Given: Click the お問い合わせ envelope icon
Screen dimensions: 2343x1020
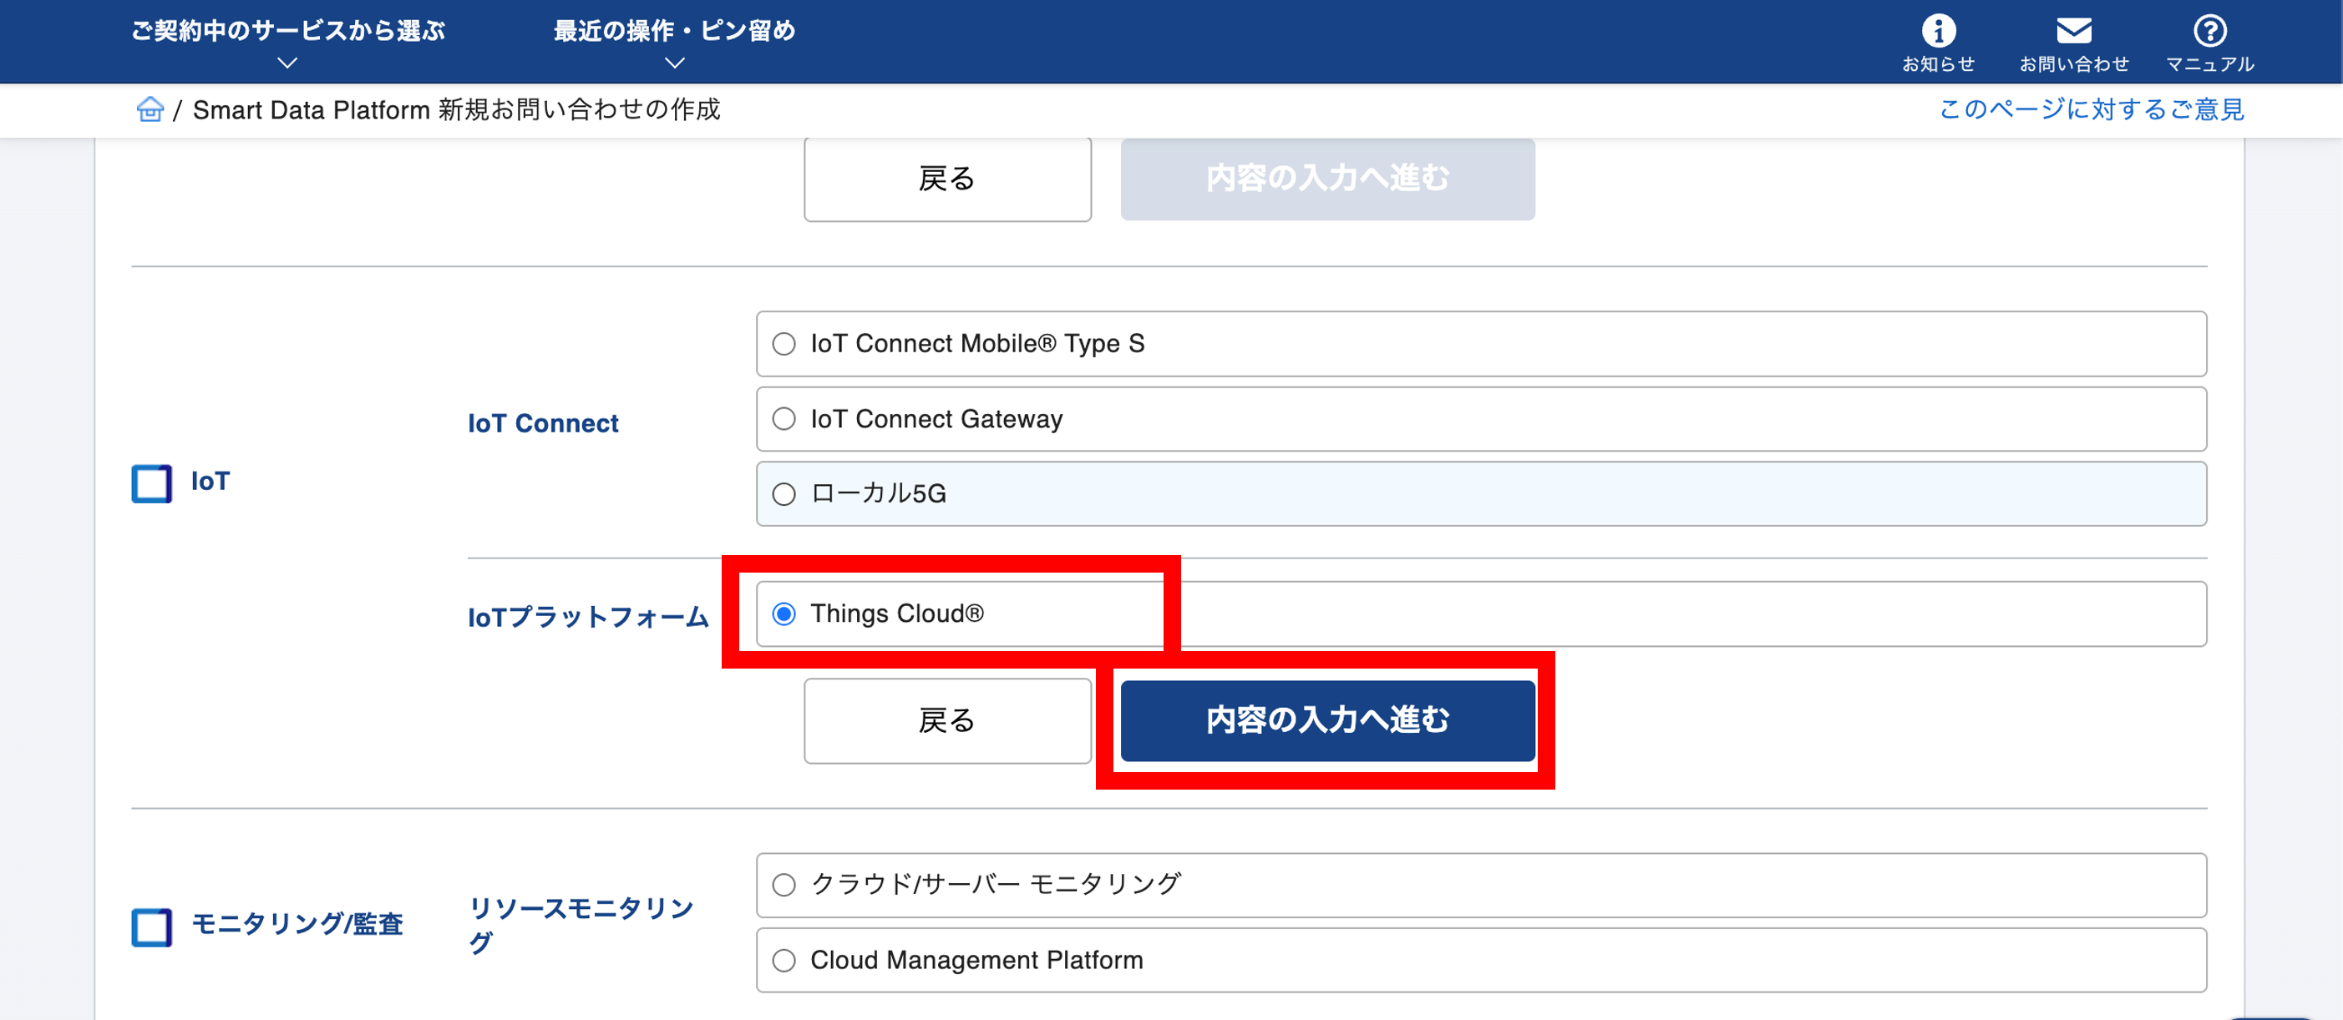Looking at the screenshot, I should tap(2074, 32).
